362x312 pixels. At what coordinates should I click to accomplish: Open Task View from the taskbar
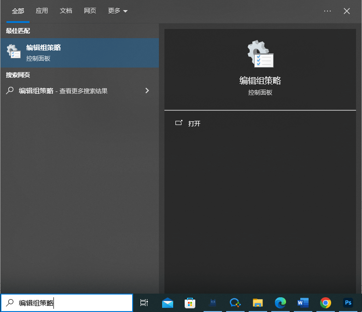point(144,302)
